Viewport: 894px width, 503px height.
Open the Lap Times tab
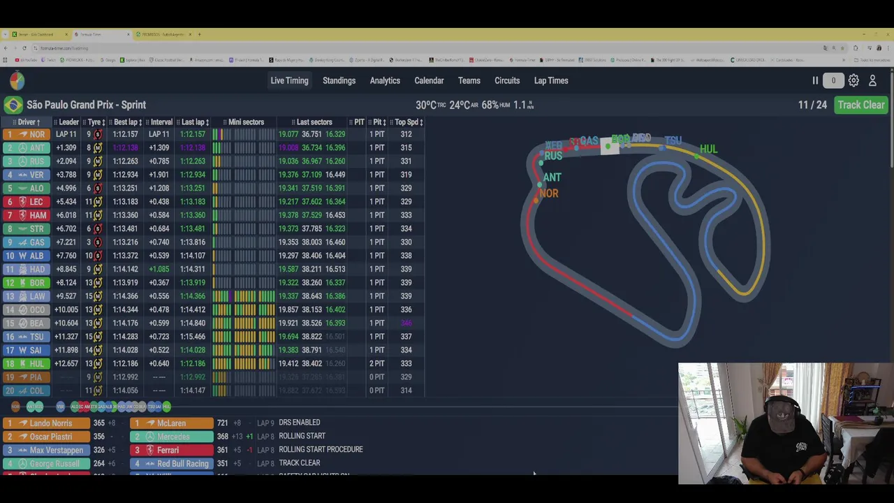pyautogui.click(x=551, y=80)
